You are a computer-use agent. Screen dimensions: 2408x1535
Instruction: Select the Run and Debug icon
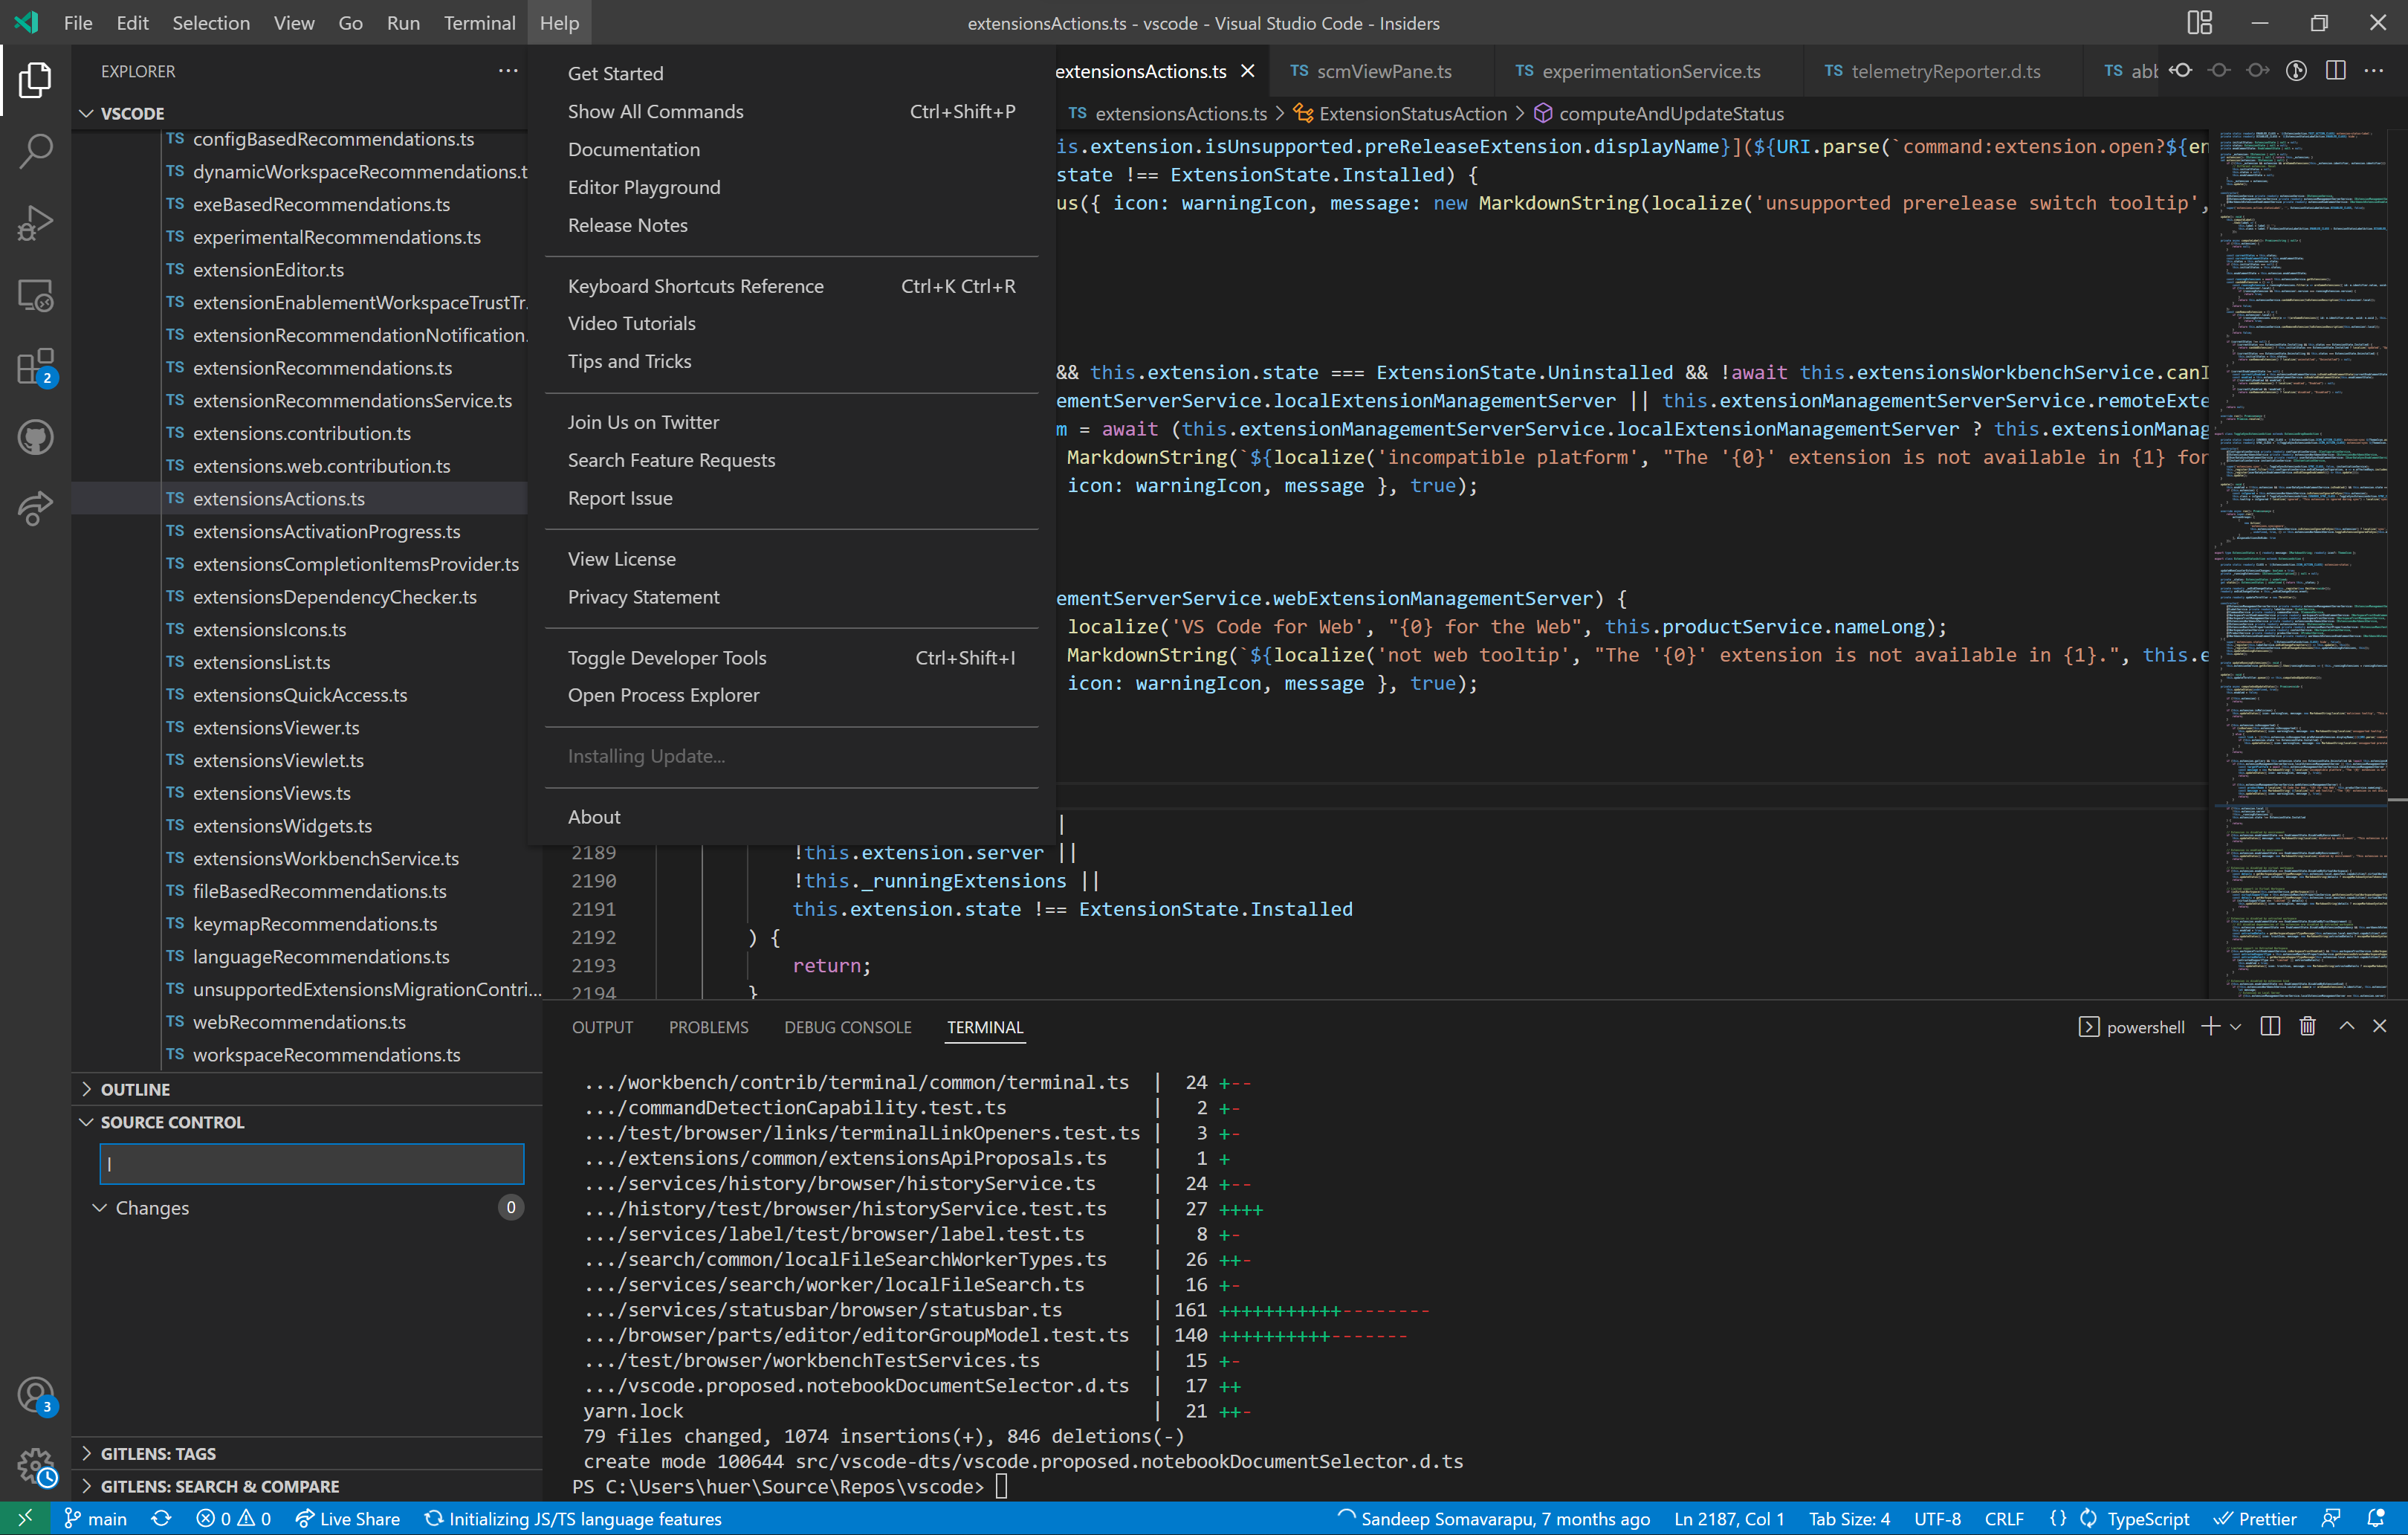click(35, 222)
